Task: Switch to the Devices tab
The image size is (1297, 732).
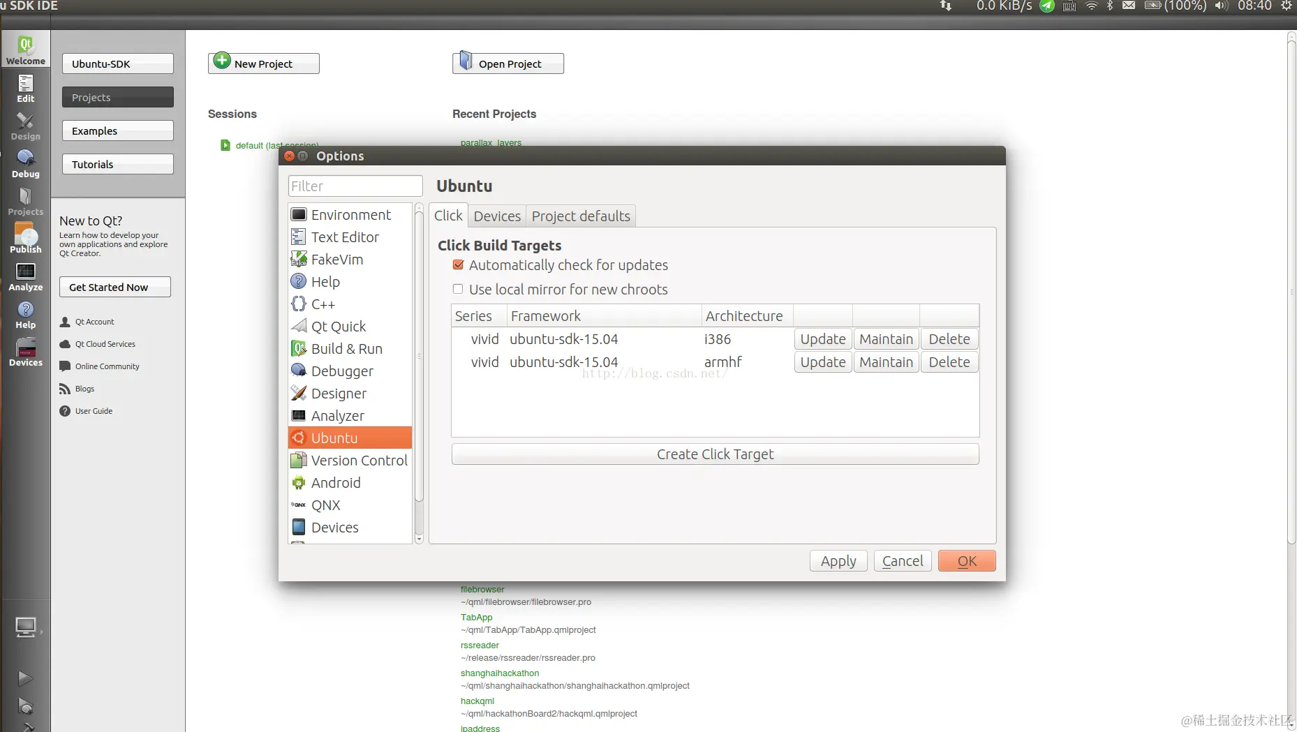Action: (497, 216)
